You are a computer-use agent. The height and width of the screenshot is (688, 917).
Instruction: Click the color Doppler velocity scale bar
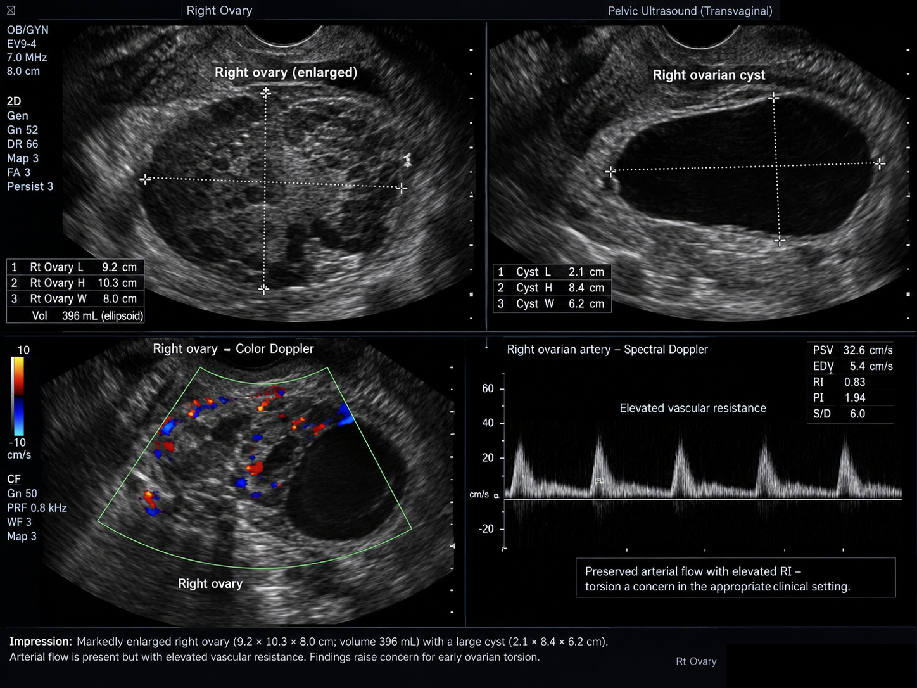point(18,396)
